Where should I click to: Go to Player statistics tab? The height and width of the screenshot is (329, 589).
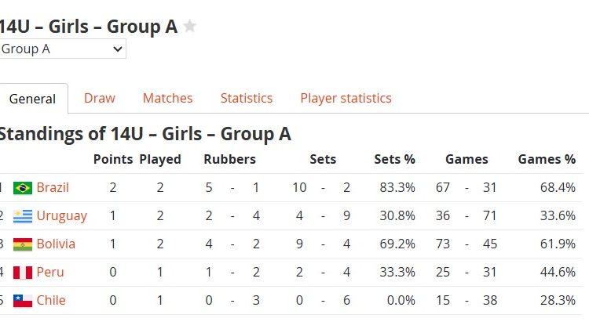click(x=346, y=98)
